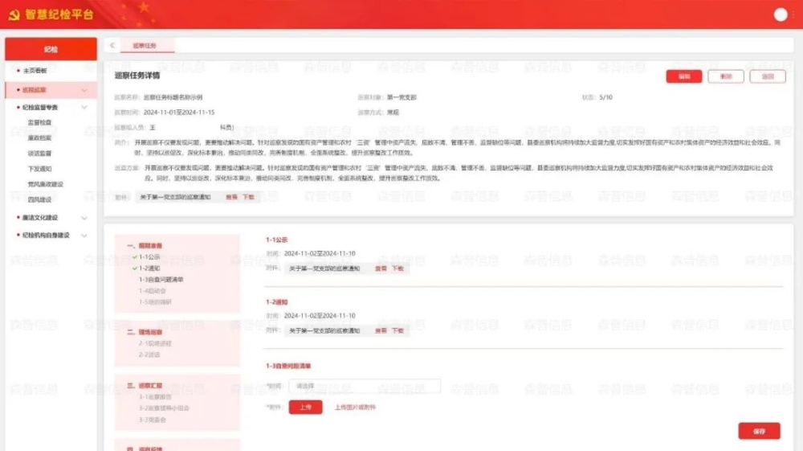Expand the 巡视巡察 sidebar menu chevron
Screen dimensions: 803x451
(x=85, y=90)
